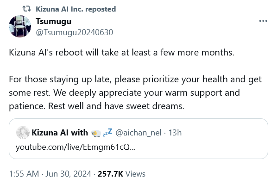Click the "Kizuna AI's reboot" sentence

click(121, 52)
